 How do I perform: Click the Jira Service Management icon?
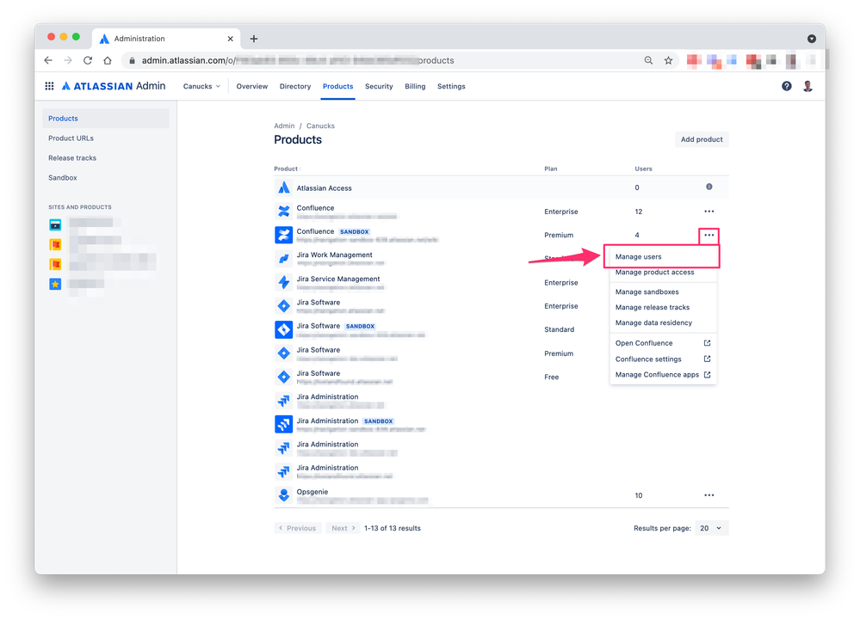pos(283,281)
